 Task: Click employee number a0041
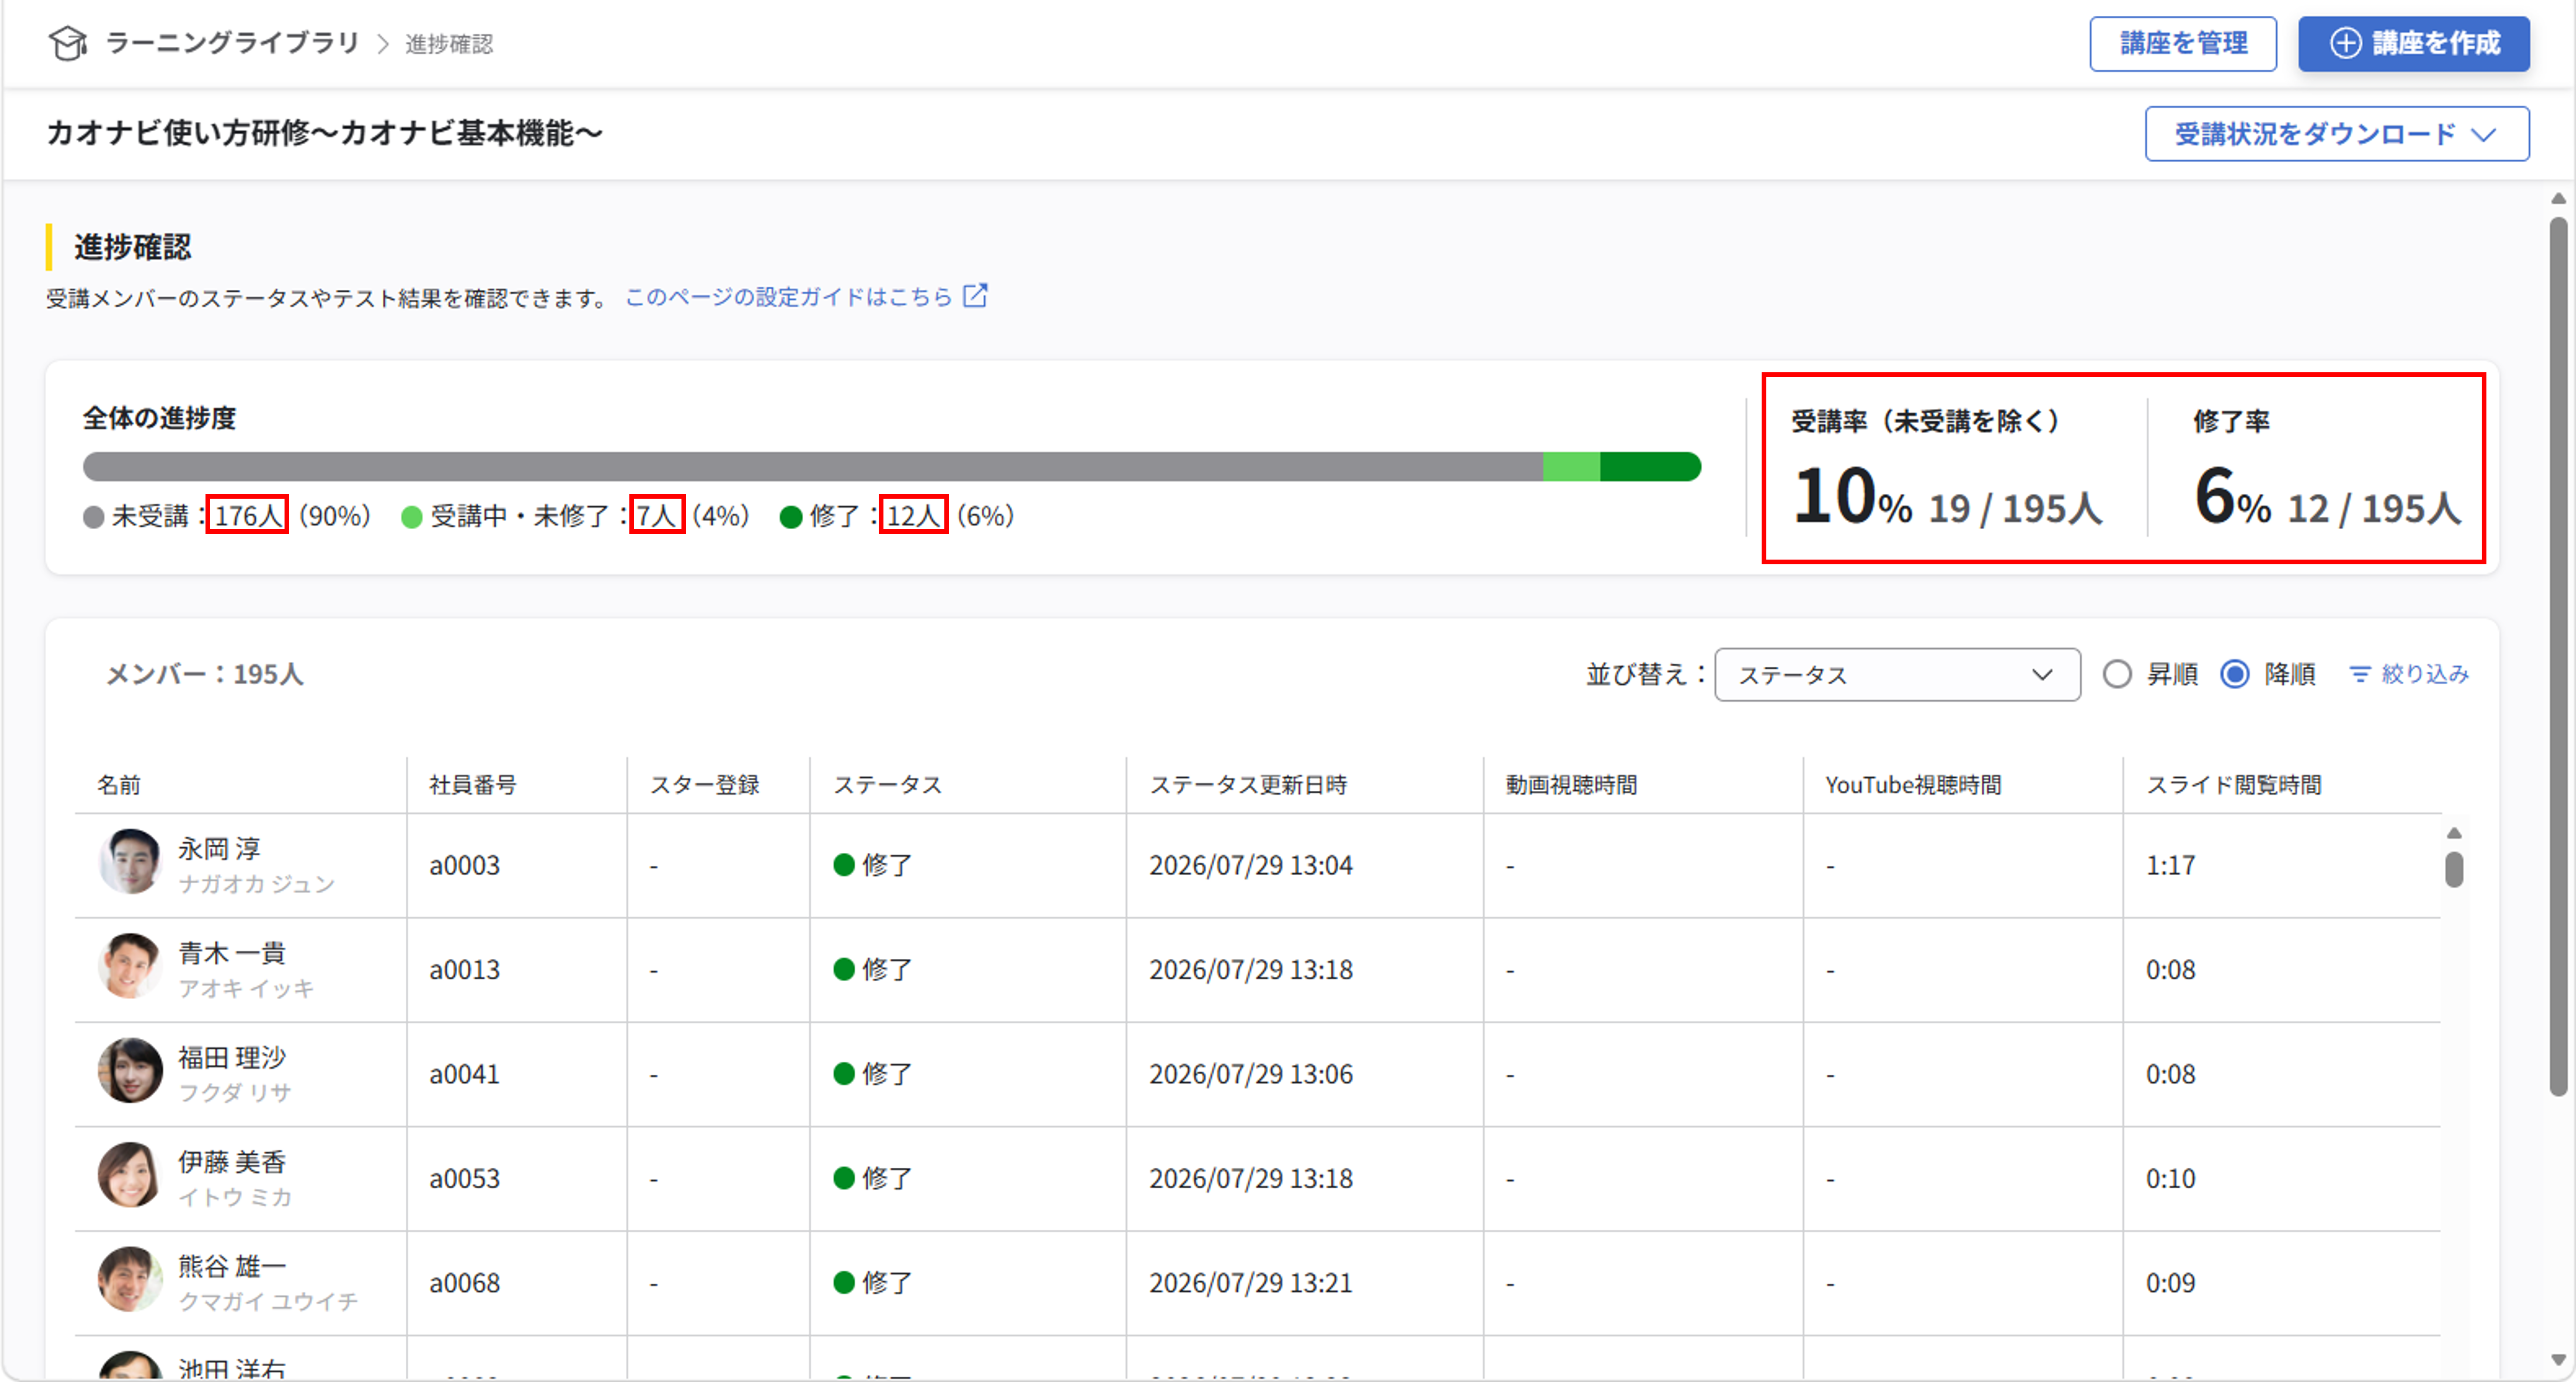coord(464,1075)
